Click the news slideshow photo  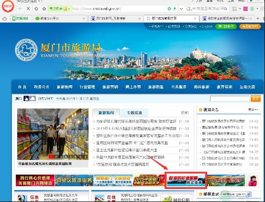click(x=53, y=134)
